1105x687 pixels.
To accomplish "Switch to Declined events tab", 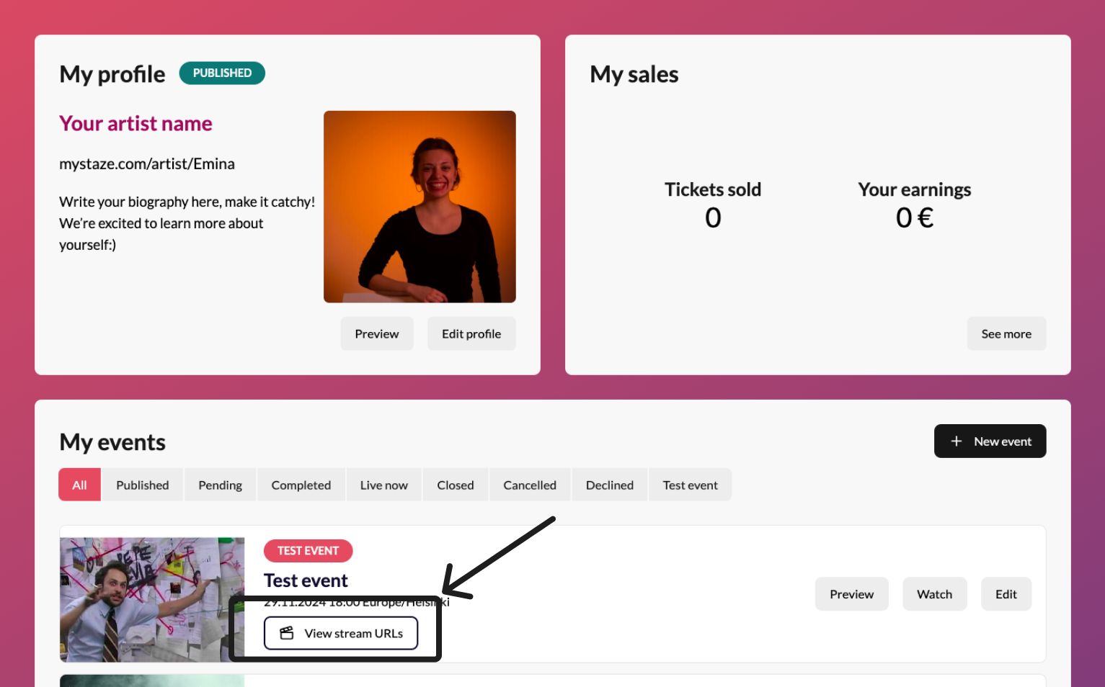I will pos(609,485).
